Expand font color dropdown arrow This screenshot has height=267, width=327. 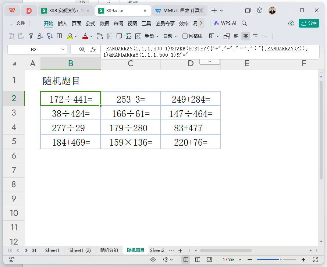point(91,36)
